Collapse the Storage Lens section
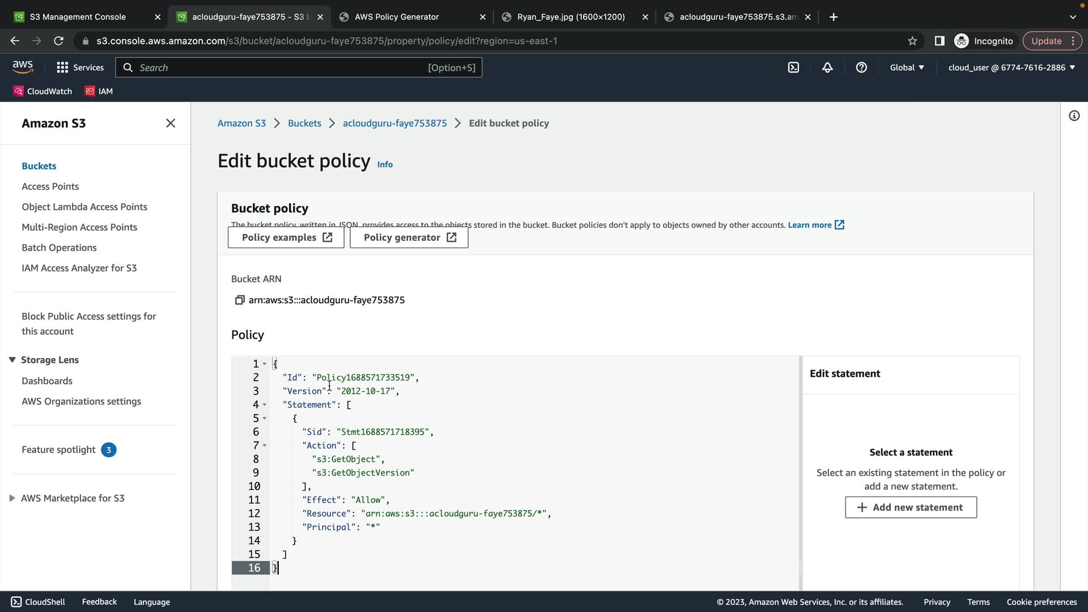 12,360
